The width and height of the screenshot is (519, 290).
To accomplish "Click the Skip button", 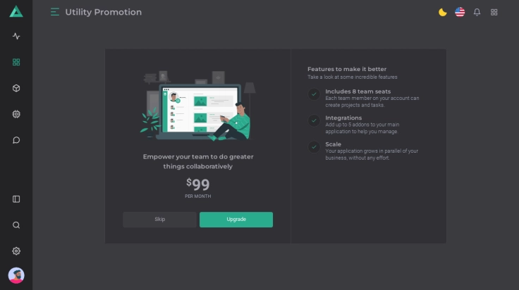I will tap(159, 220).
